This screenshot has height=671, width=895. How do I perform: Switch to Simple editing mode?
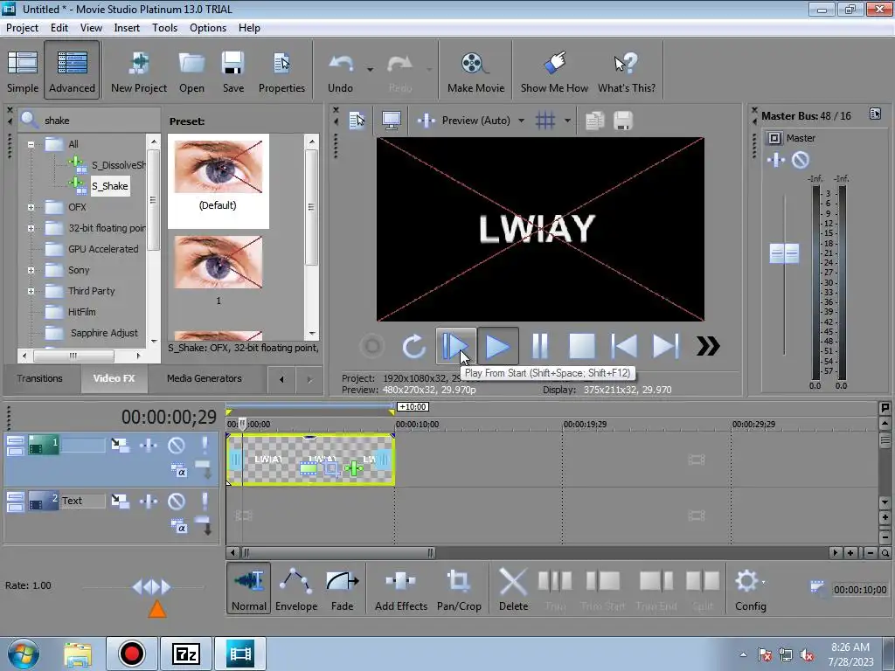point(22,72)
